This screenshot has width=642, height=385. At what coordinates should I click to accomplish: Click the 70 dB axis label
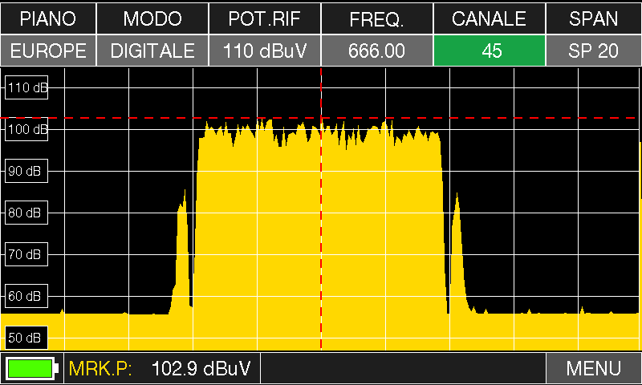coord(26,254)
